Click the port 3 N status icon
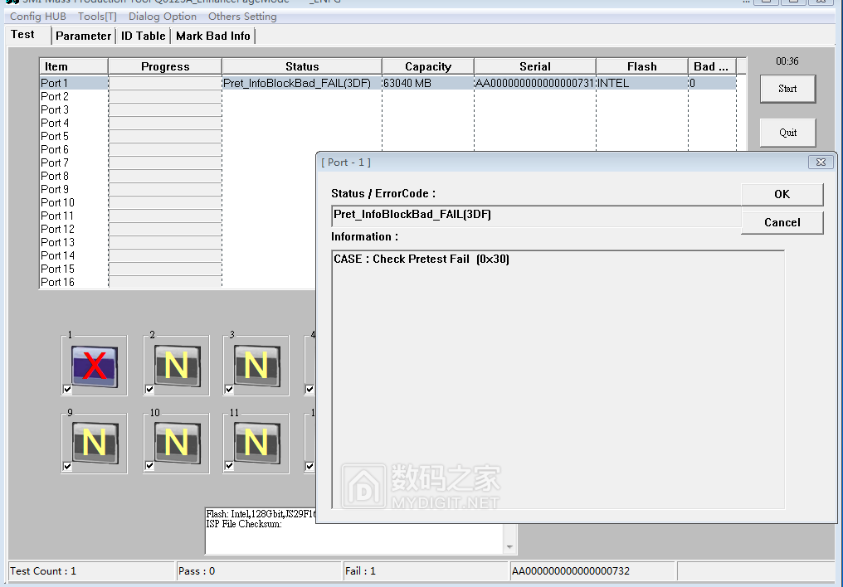The height and width of the screenshot is (587, 843). 257,366
